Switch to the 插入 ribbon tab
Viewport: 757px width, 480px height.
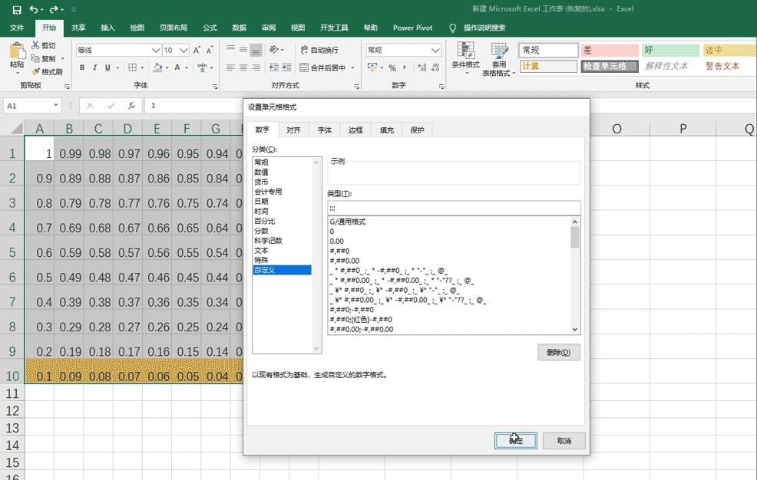coord(107,28)
